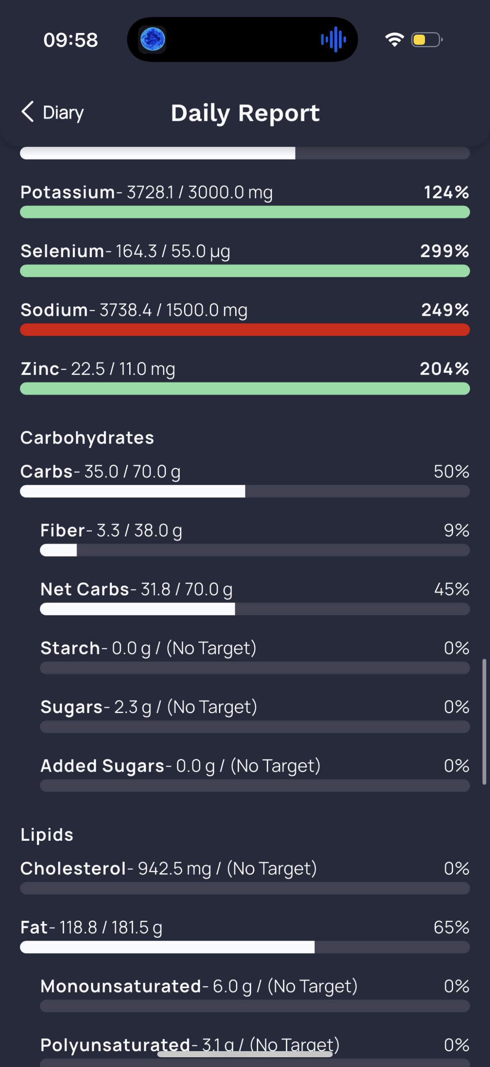
Task: Select the Net Carbs row
Action: click(x=255, y=598)
